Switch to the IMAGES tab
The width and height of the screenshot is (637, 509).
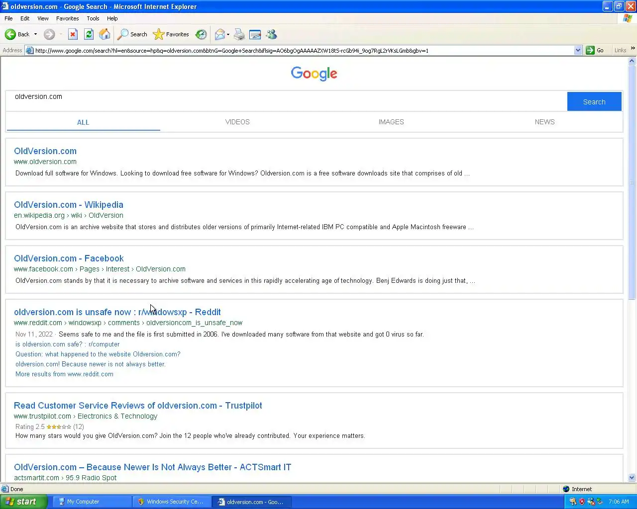click(x=391, y=122)
